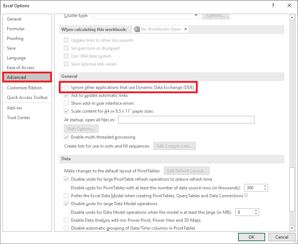The width and height of the screenshot is (298, 244).
Task: Increase the PivotTable rows threshold spinner
Action: (x=265, y=186)
